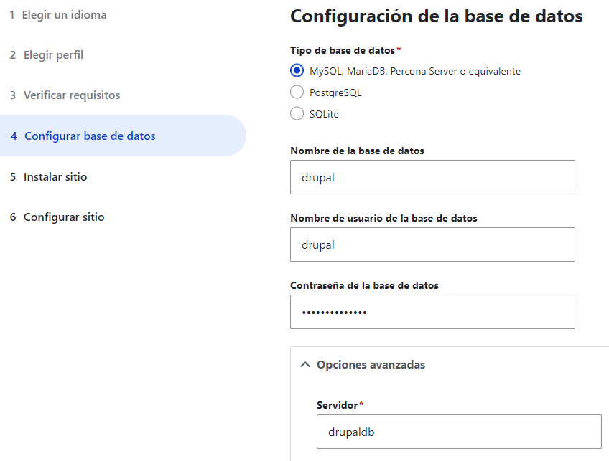Go to step 1 Elegir un idioma

tap(58, 14)
